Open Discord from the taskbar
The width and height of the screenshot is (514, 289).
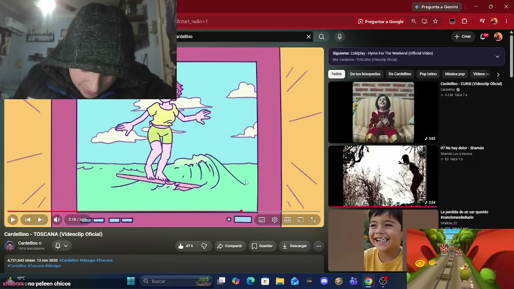(324, 281)
